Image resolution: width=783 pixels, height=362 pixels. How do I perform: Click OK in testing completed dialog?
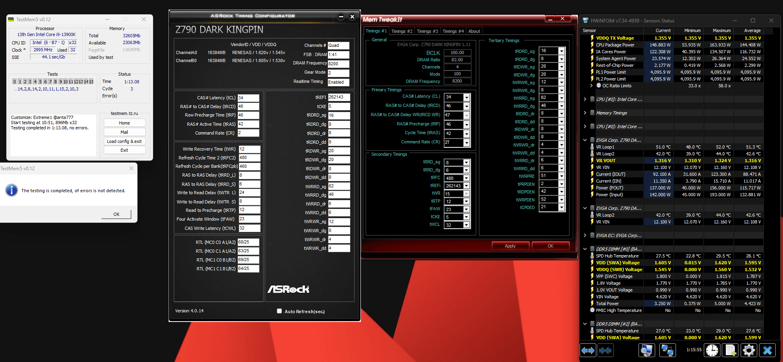point(117,214)
